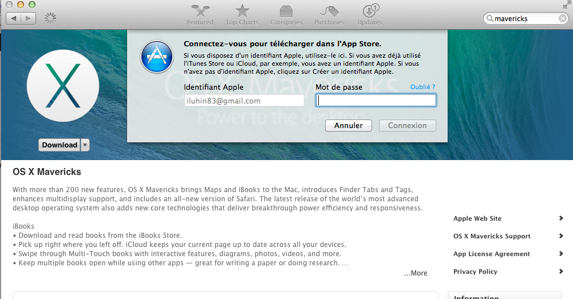Click the loading spinner in toolbar
Screen dimensions: 573x299
coord(50,18)
